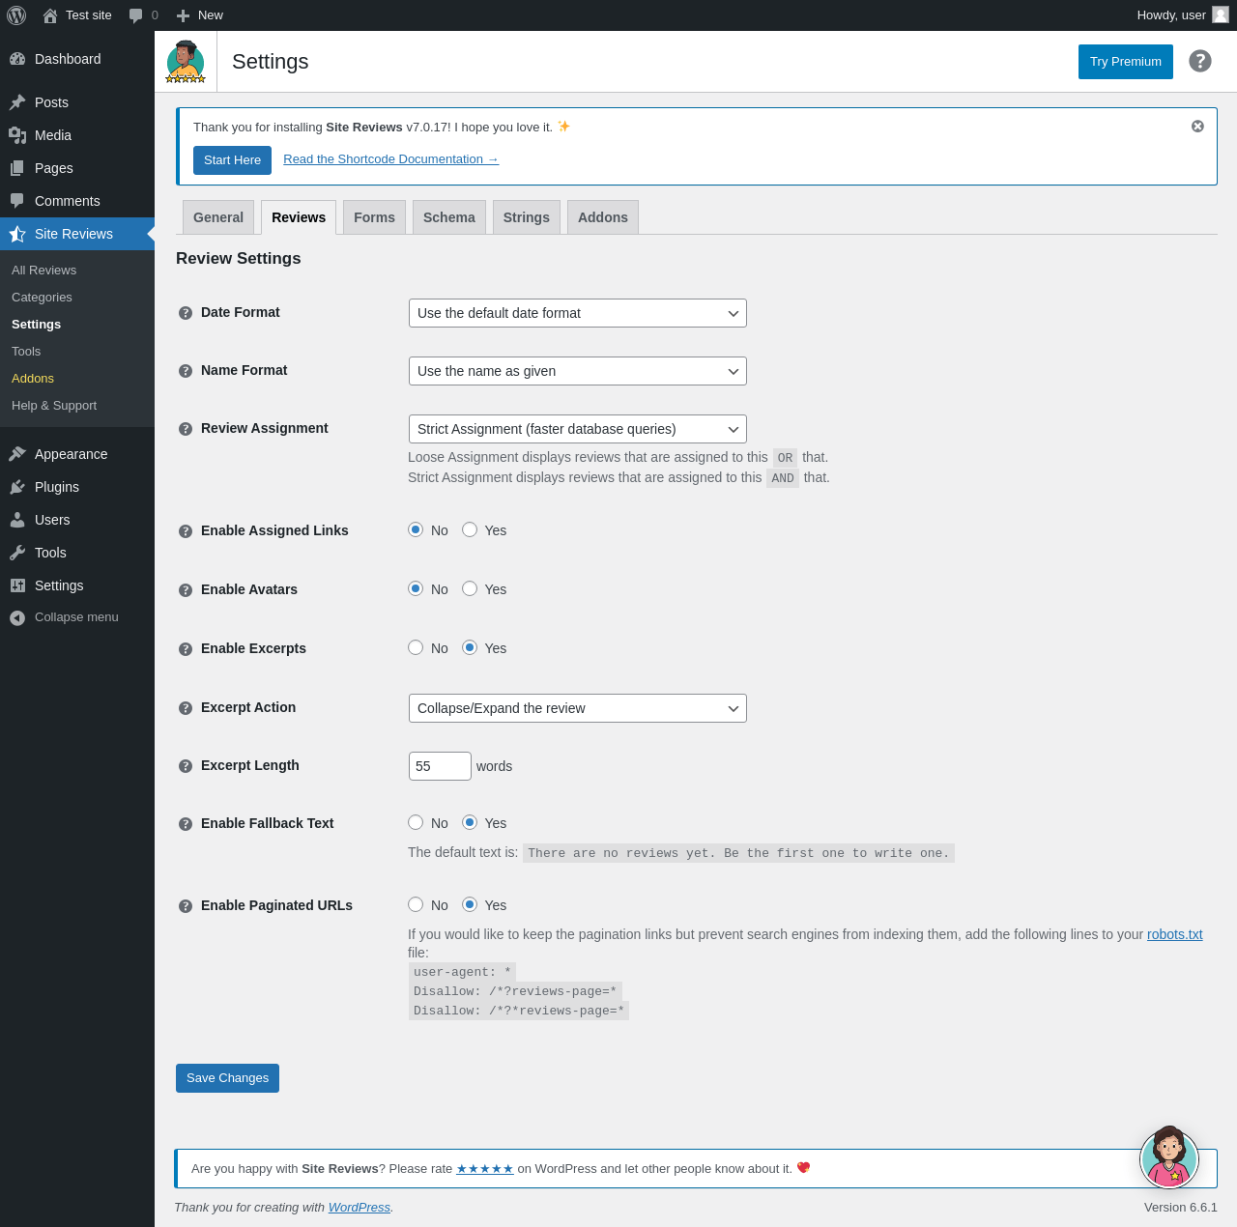The image size is (1237, 1227).
Task: Click the five-star rating link
Action: point(485,1169)
